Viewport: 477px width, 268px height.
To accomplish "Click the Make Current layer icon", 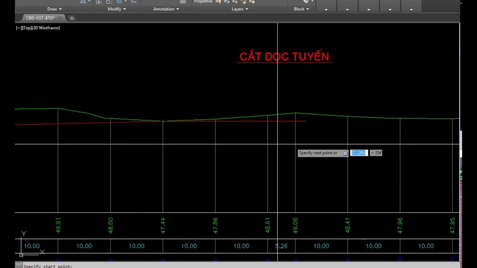I will [x=252, y=1].
